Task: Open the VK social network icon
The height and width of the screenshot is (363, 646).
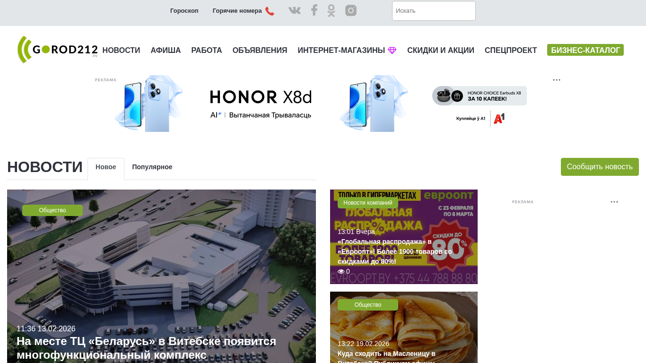Action: click(x=295, y=10)
